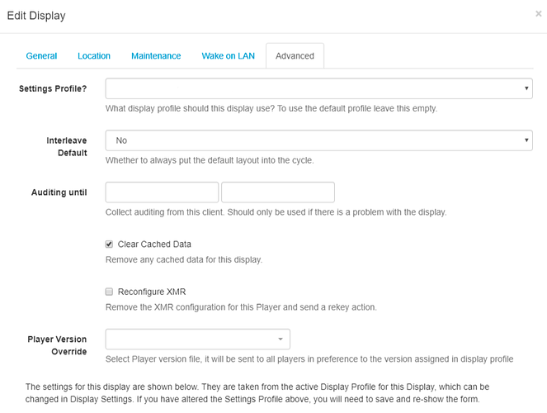Click the "Reconfigure XMR" label text
547x413 pixels.
[x=152, y=292]
